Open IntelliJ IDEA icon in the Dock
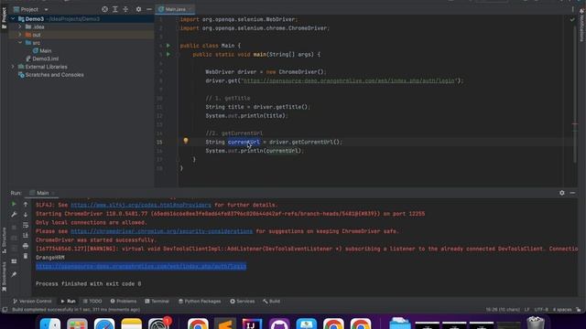This screenshot has height=329, width=586. (x=252, y=324)
